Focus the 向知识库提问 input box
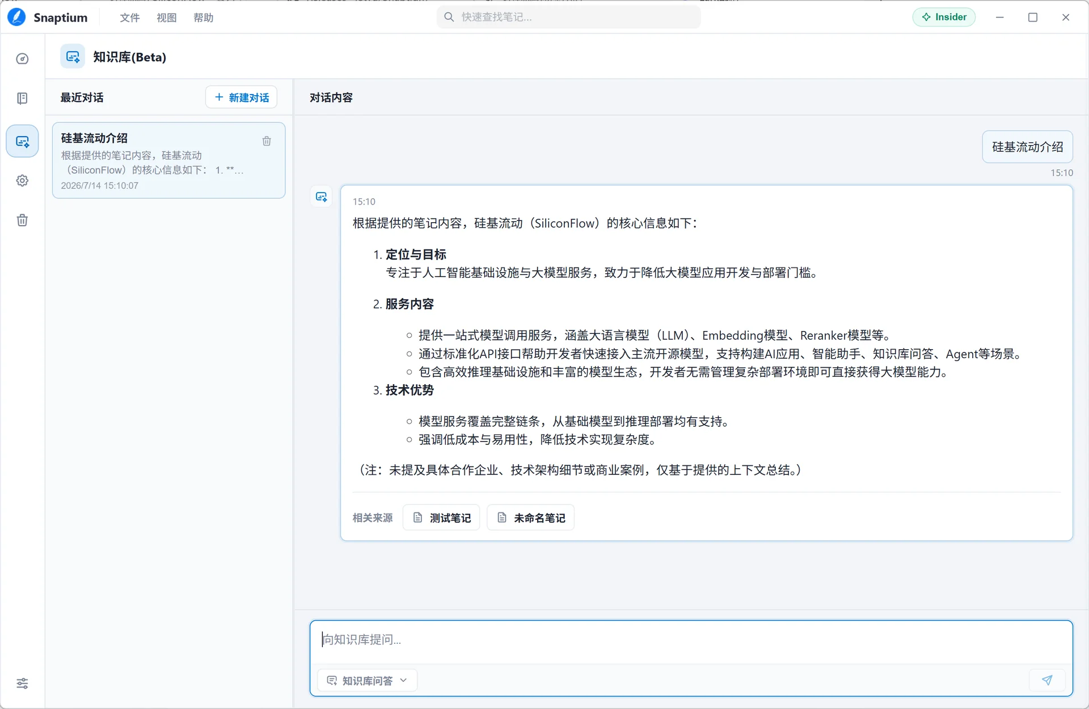The width and height of the screenshot is (1089, 709). (x=691, y=640)
